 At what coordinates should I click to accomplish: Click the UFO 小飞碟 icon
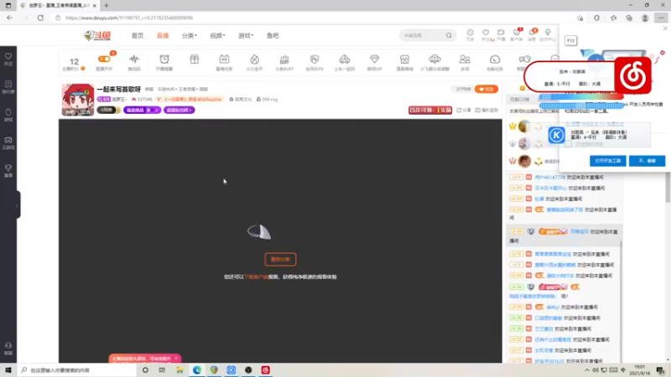click(x=434, y=59)
